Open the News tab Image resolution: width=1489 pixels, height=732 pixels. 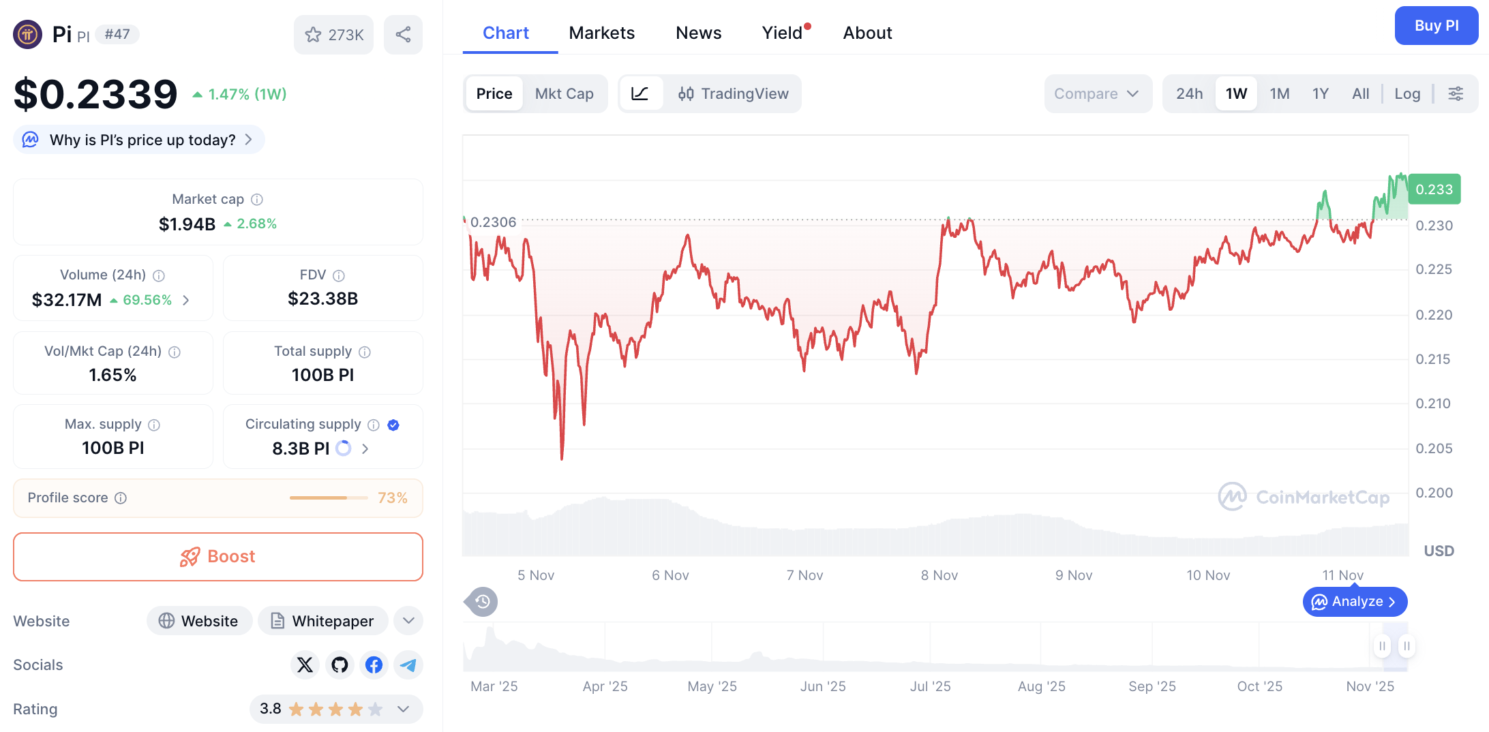[698, 32]
